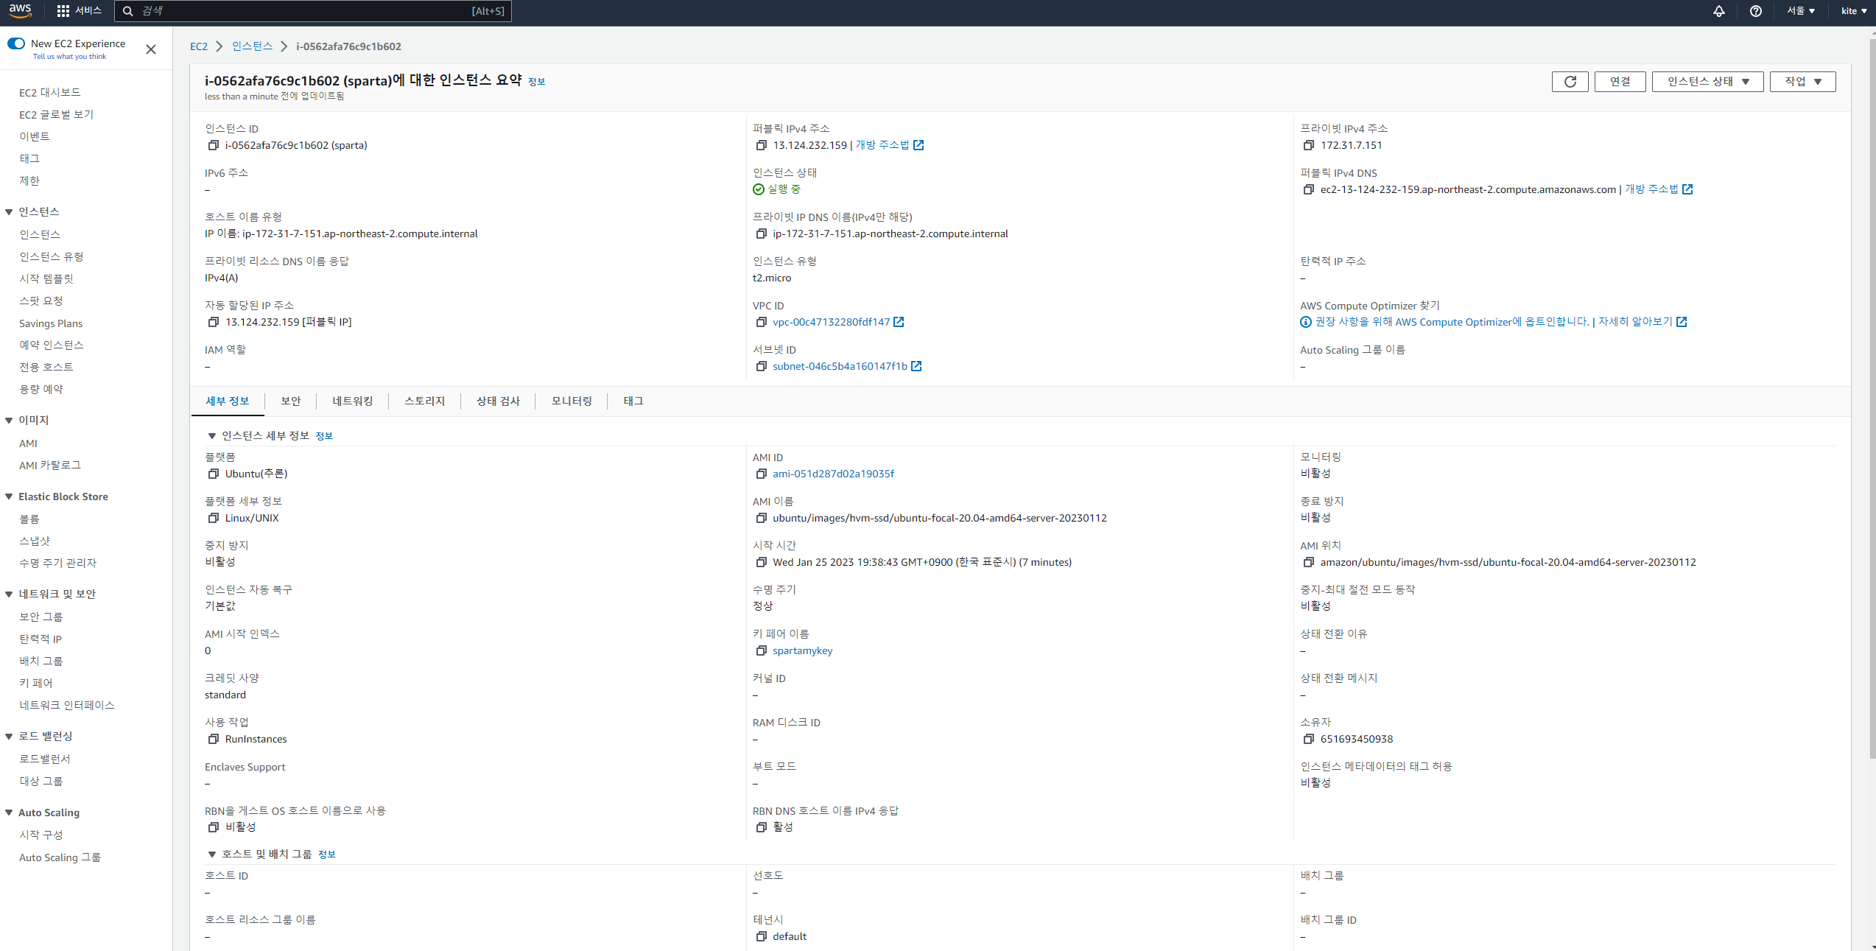Copy the AMI location value
This screenshot has height=951, width=1876.
(x=1309, y=562)
